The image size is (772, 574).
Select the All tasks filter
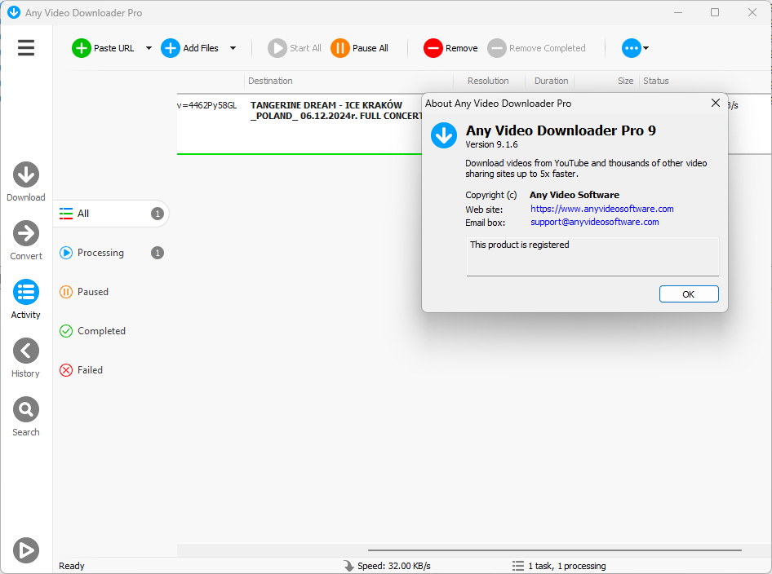pyautogui.click(x=112, y=214)
